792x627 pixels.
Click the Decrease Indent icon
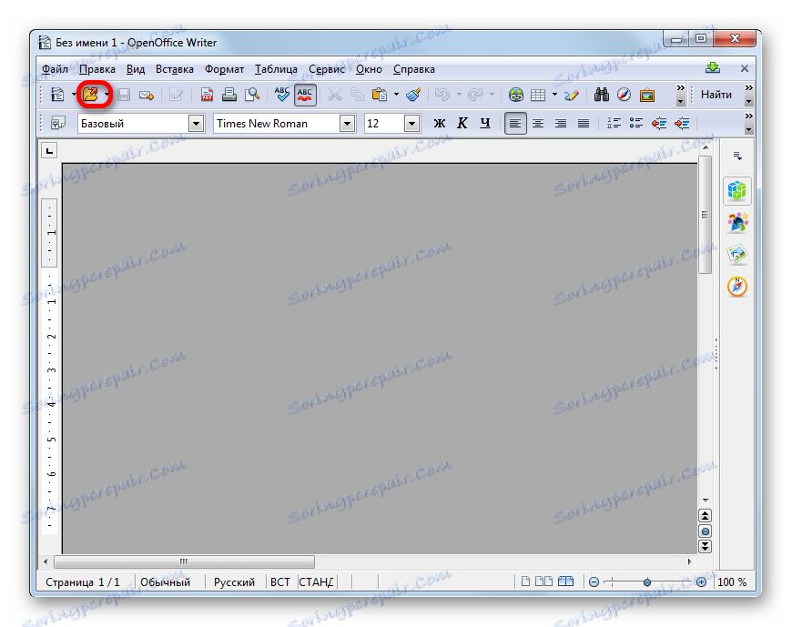659,123
